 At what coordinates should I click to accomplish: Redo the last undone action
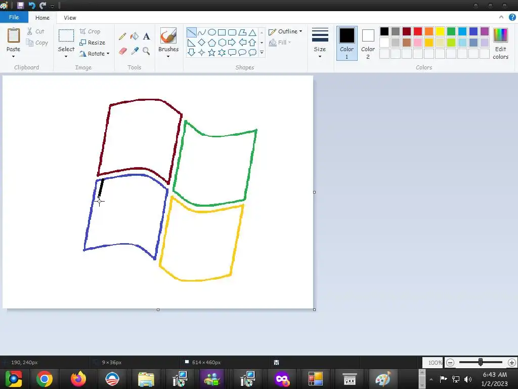[42, 6]
